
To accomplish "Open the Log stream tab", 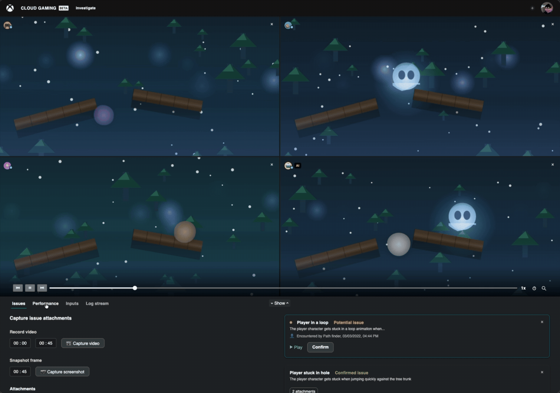I will coord(97,304).
